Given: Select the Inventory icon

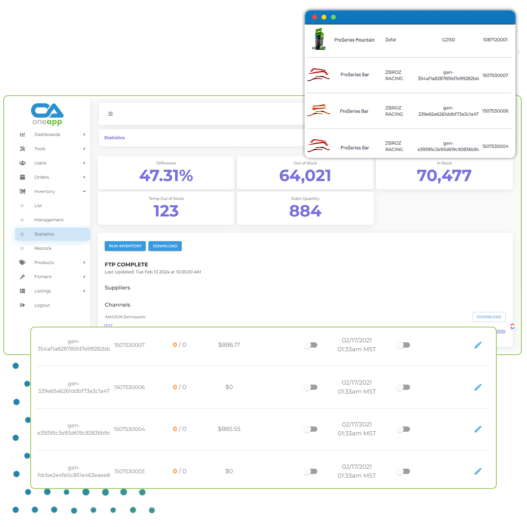Looking at the screenshot, I should [x=22, y=191].
